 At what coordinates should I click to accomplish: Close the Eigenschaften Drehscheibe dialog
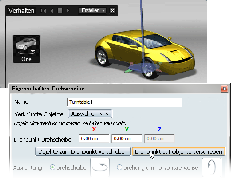[224, 89]
